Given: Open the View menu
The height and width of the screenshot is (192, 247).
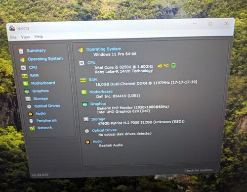Looking at the screenshot, I should (x=25, y=37).
